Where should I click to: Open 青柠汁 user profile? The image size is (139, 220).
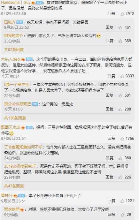click(x=7, y=195)
